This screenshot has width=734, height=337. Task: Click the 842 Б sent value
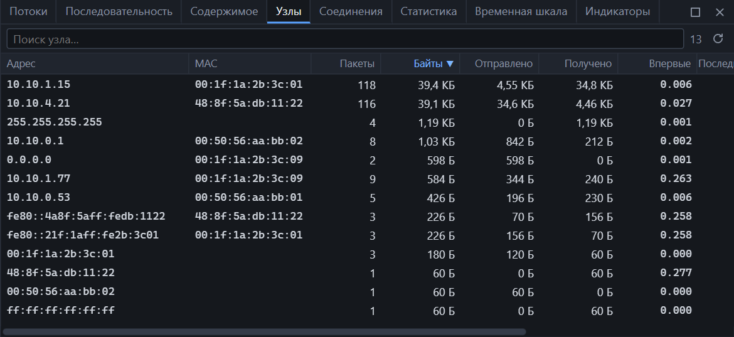(519, 141)
